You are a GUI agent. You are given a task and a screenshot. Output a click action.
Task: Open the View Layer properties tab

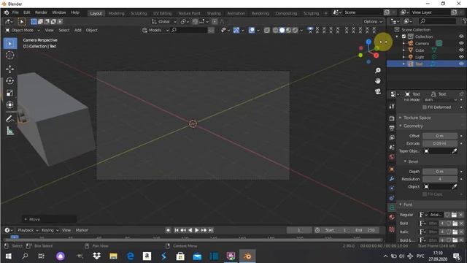click(392, 138)
